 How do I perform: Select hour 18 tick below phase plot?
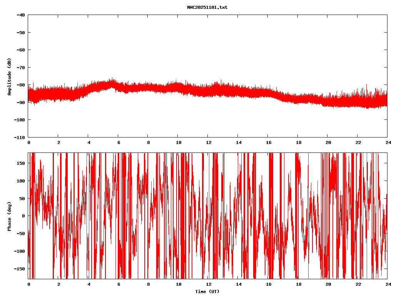pyautogui.click(x=298, y=284)
